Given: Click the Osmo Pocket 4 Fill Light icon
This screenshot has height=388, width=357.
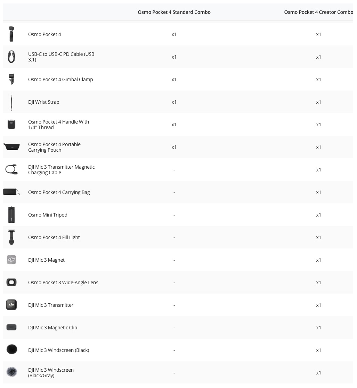Looking at the screenshot, I should 11,237.
